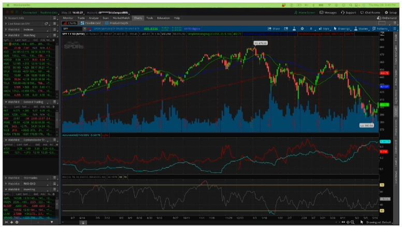Viewport: 402px width, 227px height.
Task: Open the grid layout selector
Action: pos(382,23)
